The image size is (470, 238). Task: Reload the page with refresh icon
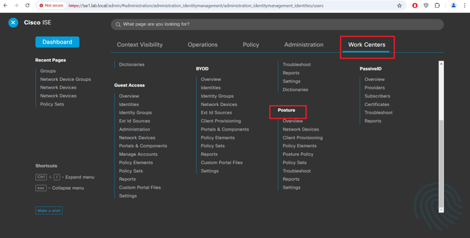tap(27, 5)
